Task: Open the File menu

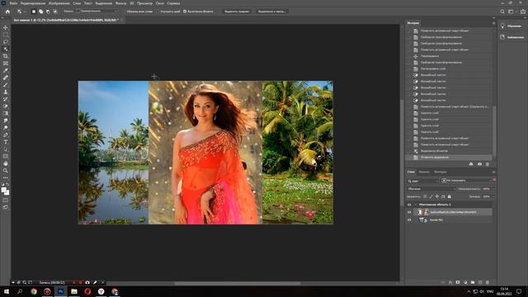Action: tap(13, 3)
